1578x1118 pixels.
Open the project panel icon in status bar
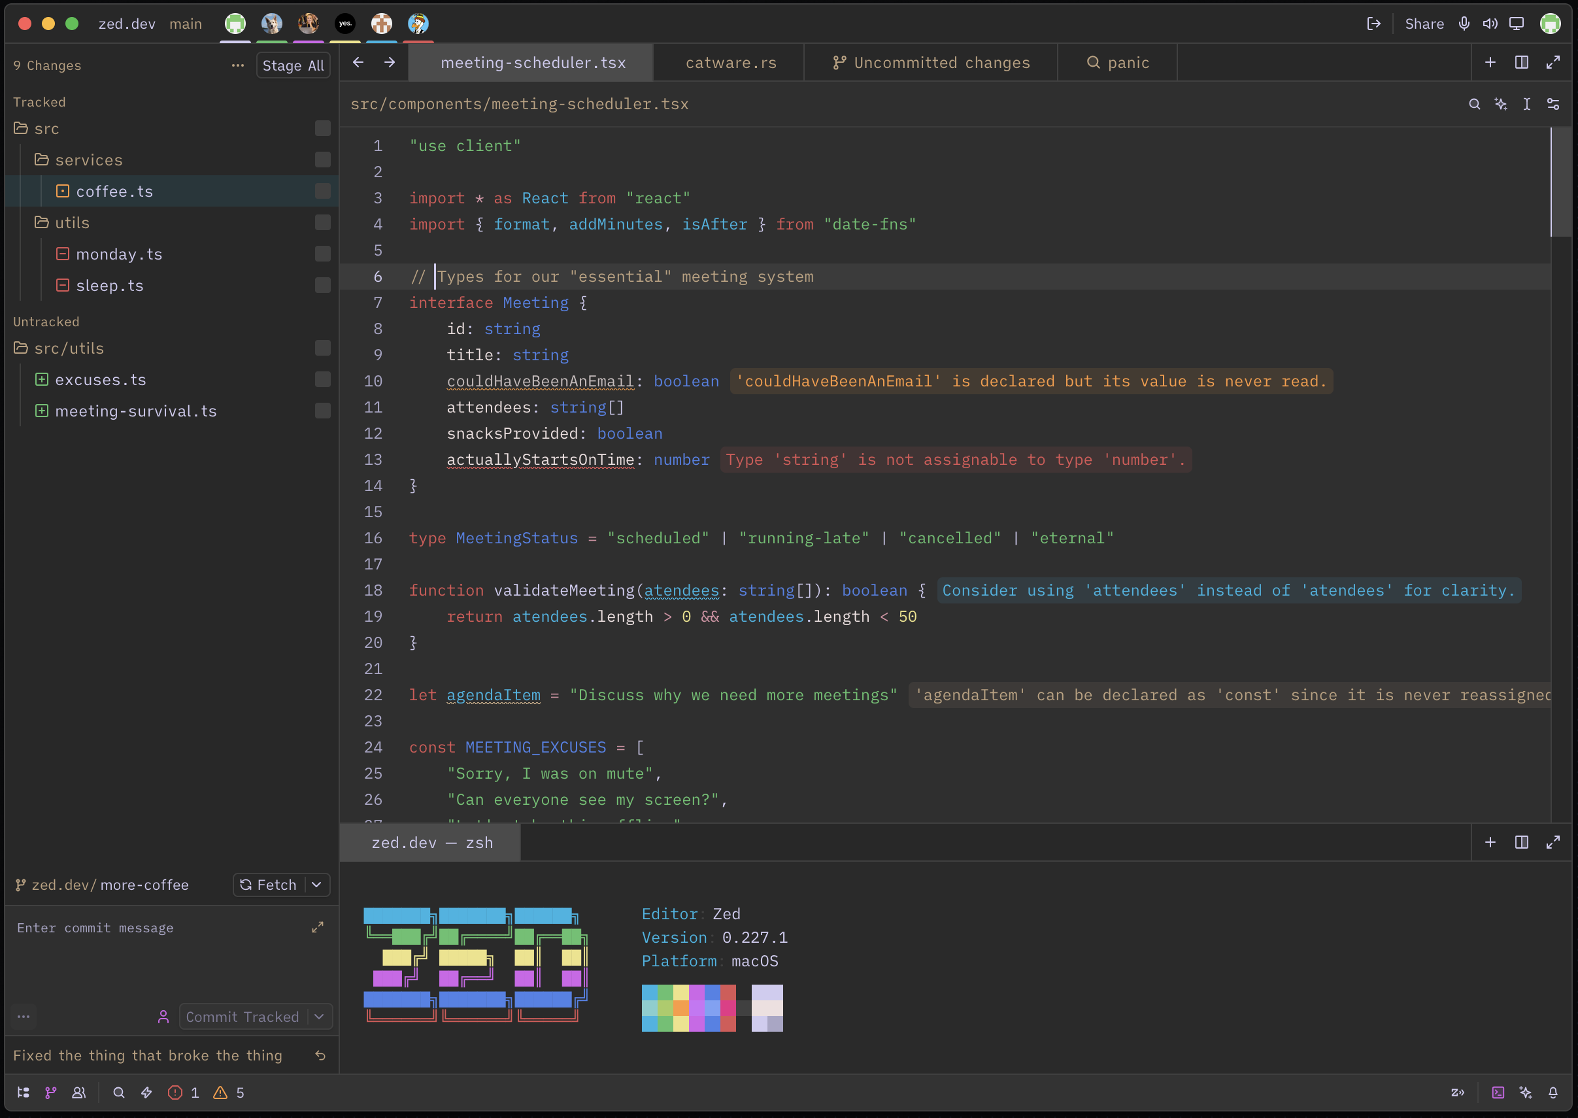(x=24, y=1093)
